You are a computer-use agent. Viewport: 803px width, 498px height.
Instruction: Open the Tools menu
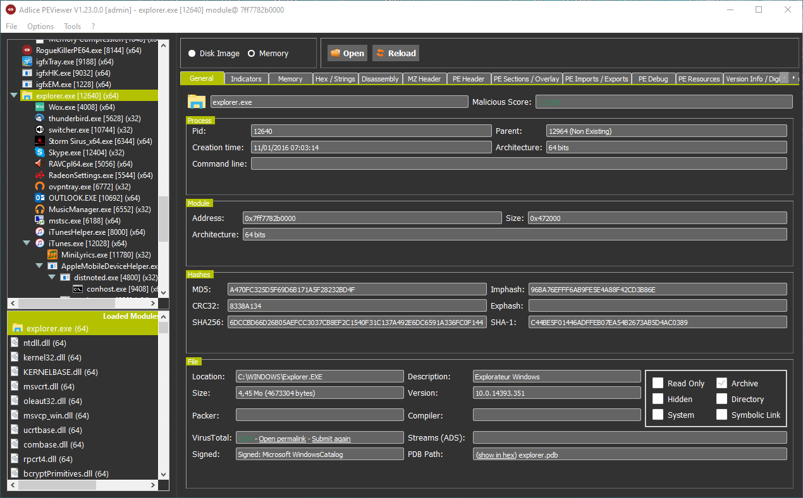(72, 27)
